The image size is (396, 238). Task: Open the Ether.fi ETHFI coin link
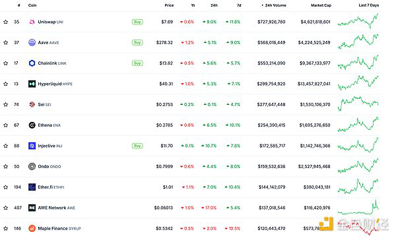[x=51, y=187]
